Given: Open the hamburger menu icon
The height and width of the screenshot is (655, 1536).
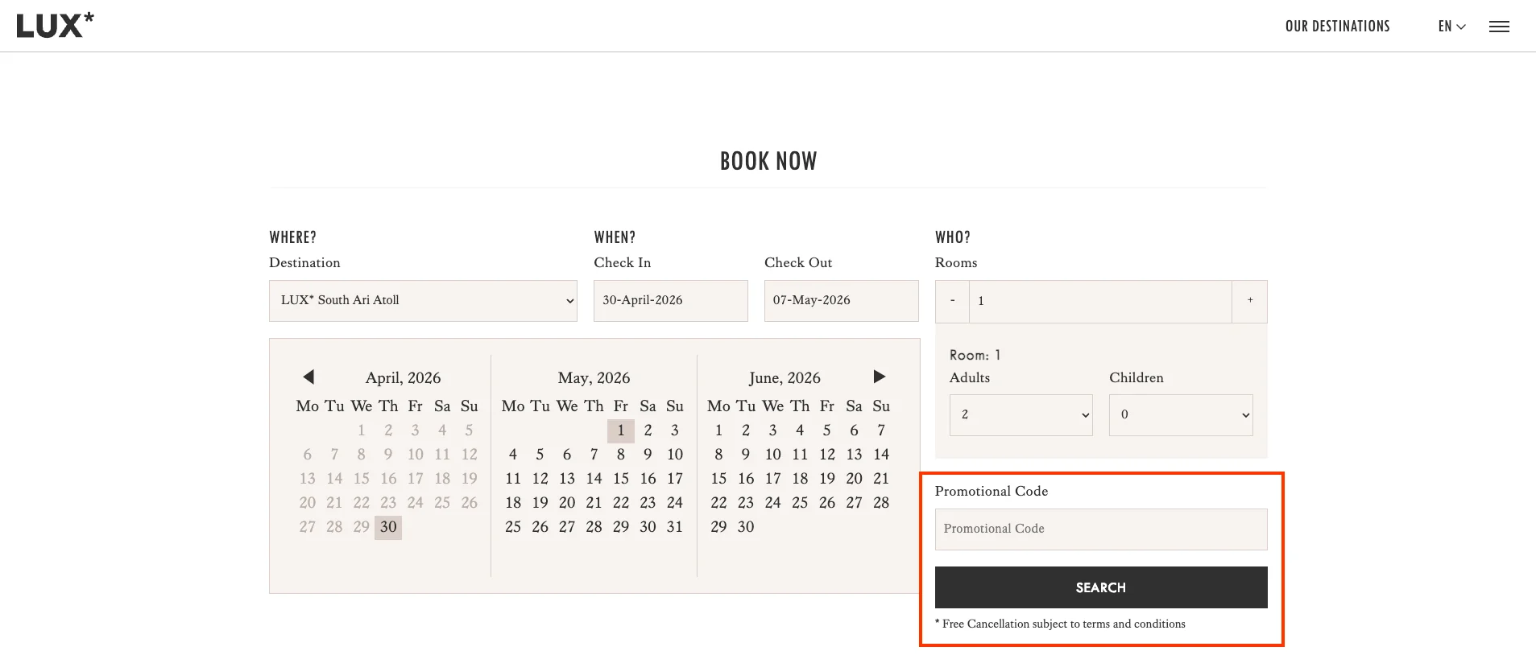Looking at the screenshot, I should [x=1499, y=27].
